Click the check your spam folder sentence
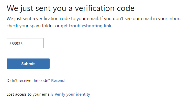Screen dimensions: 189x104 click(33, 26)
